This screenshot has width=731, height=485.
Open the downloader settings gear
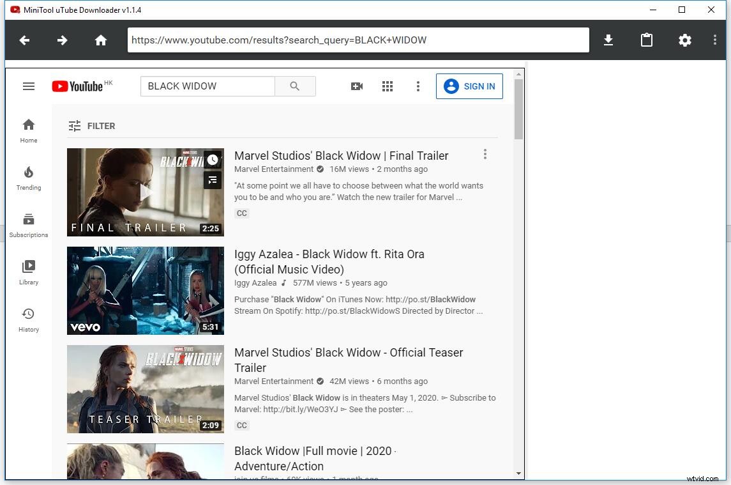coord(684,40)
